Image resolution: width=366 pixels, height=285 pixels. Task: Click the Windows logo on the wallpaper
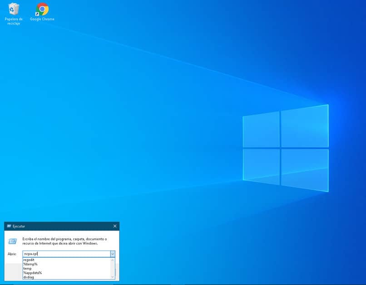coord(285,148)
